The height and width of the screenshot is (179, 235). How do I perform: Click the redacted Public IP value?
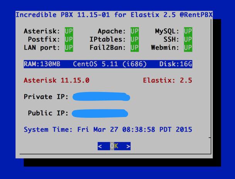click(100, 114)
